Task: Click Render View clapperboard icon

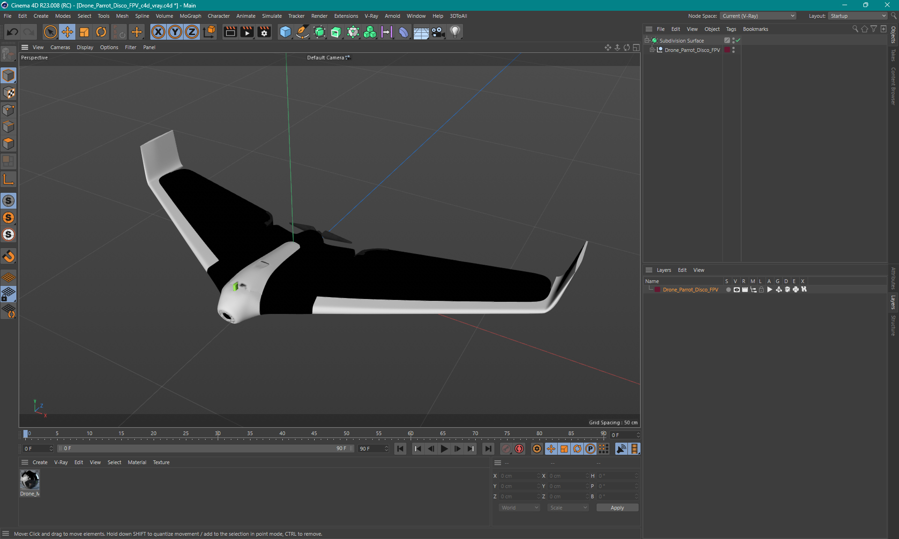Action: click(230, 32)
